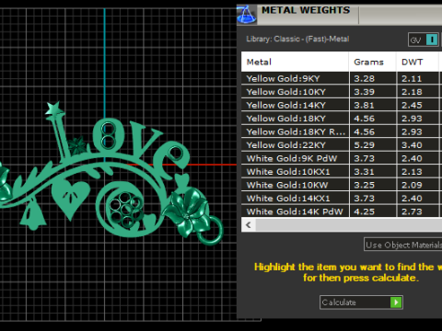
Task: Click the 2.18 DWT value
Action: [x=412, y=92]
